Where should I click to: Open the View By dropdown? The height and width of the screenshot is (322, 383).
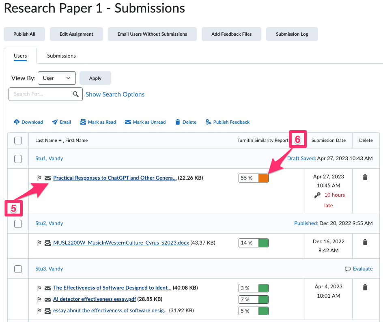pyautogui.click(x=56, y=78)
